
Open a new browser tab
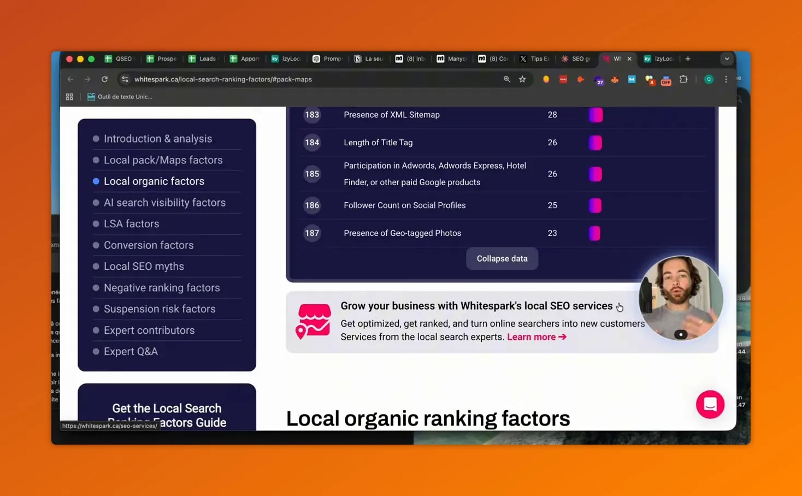point(688,59)
